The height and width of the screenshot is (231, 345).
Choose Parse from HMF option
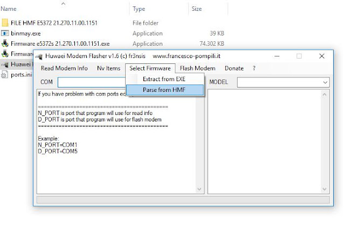(164, 90)
